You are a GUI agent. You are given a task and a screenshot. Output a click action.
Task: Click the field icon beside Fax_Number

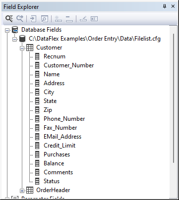(x=37, y=128)
